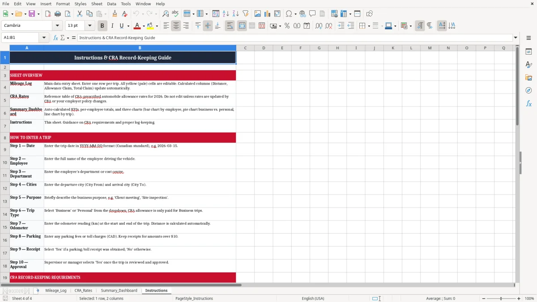Add a decimal place
The width and height of the screenshot is (537, 302).
319,26
